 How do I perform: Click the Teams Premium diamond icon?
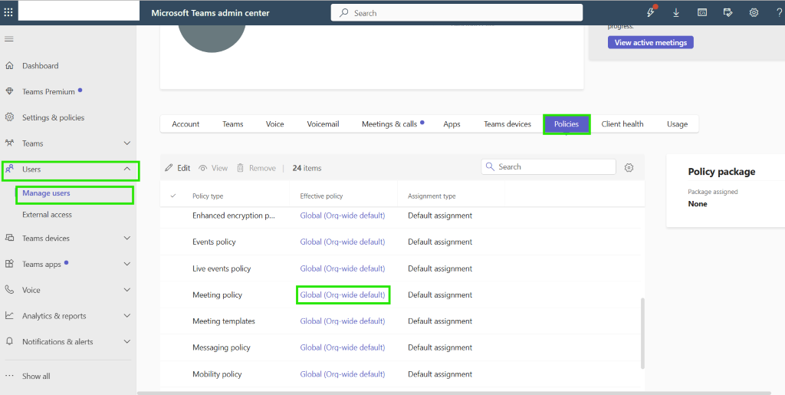coord(9,91)
